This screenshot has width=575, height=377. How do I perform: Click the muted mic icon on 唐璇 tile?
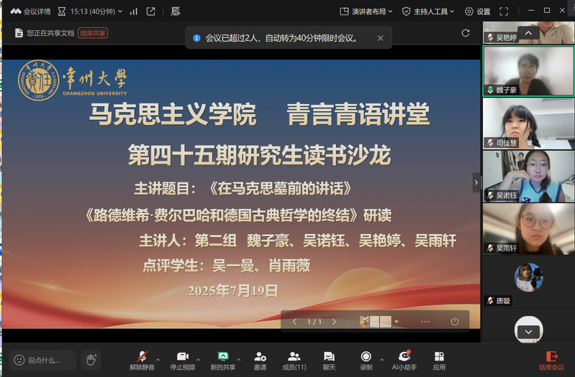click(490, 301)
